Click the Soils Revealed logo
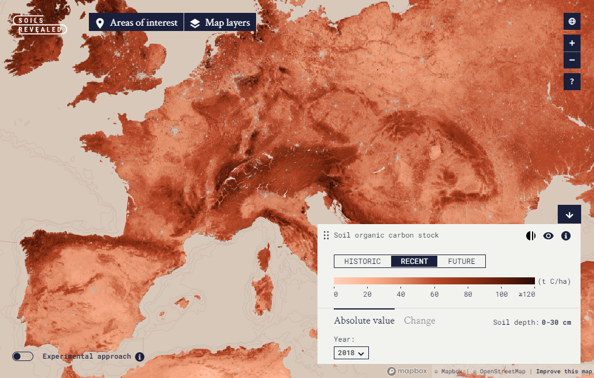Viewport: 594px width, 378px height. point(40,25)
